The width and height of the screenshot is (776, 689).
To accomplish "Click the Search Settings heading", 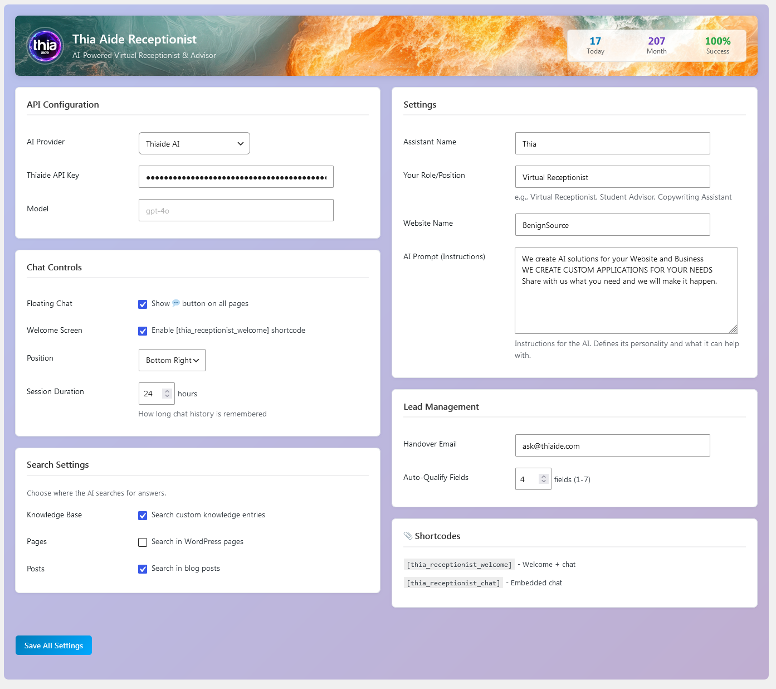I will pyautogui.click(x=58, y=464).
